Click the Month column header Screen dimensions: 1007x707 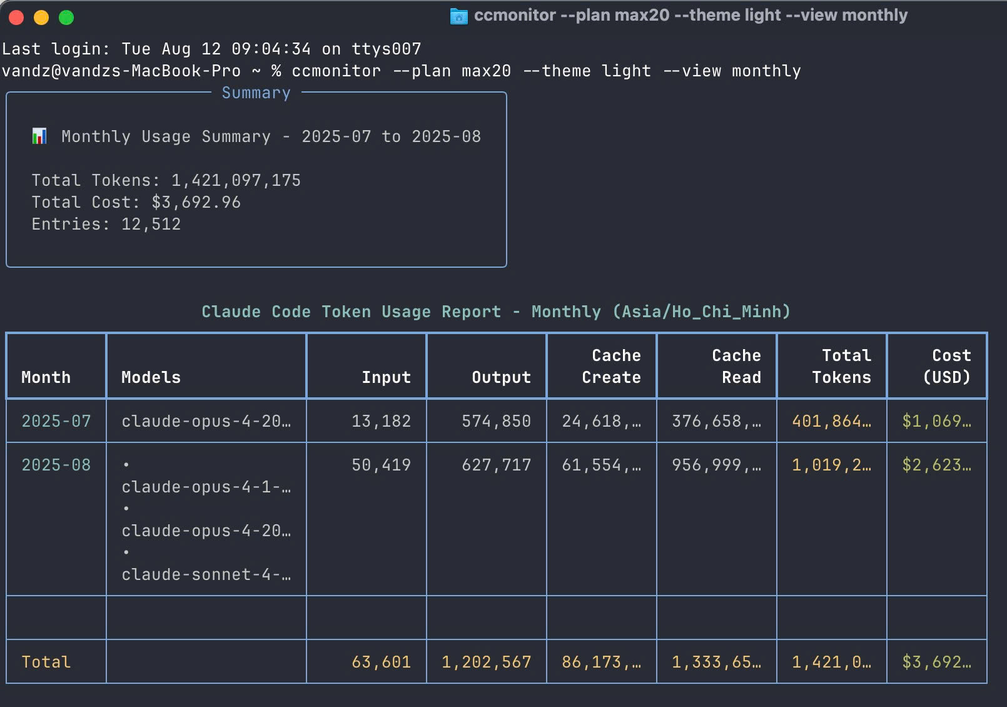coord(46,377)
